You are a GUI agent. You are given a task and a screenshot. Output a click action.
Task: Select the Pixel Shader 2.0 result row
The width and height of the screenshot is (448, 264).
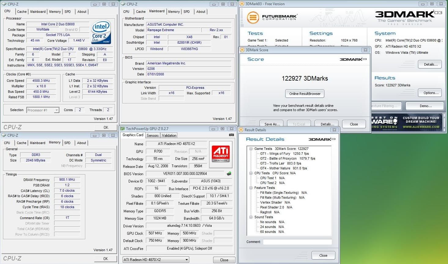(276, 208)
